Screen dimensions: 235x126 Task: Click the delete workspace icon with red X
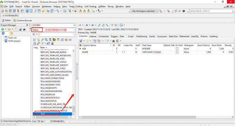[168, 11]
